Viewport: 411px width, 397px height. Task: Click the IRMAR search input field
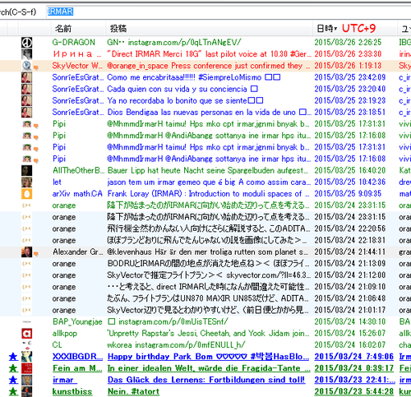(229, 12)
